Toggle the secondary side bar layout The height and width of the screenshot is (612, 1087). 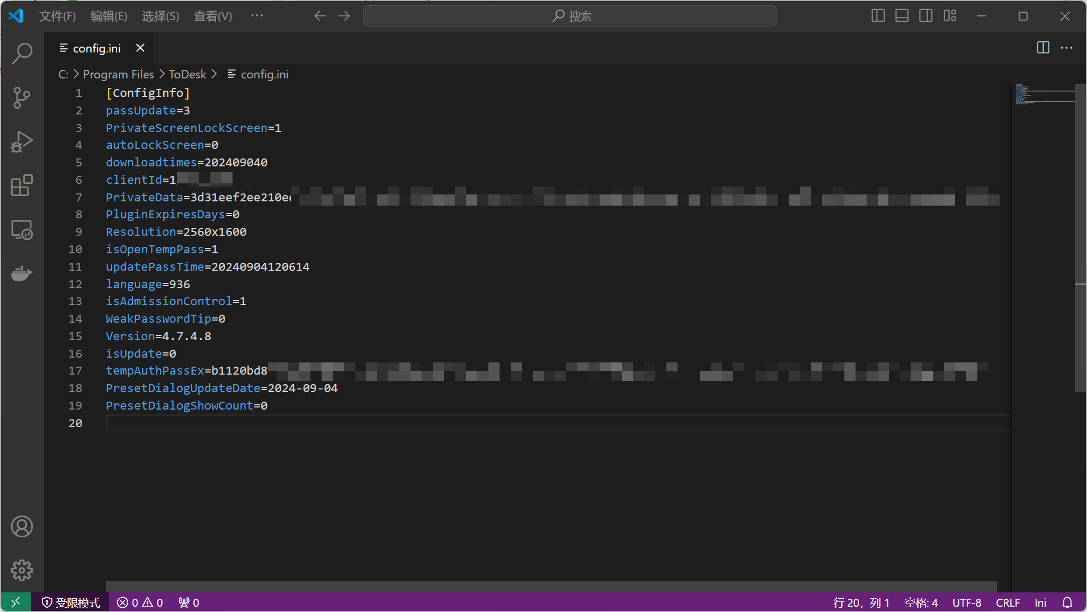(925, 16)
